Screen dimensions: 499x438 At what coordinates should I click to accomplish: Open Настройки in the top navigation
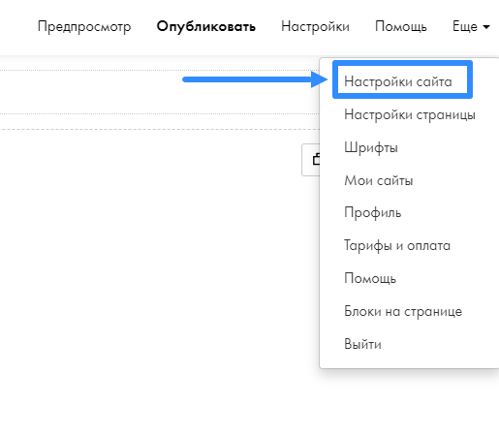pyautogui.click(x=315, y=27)
